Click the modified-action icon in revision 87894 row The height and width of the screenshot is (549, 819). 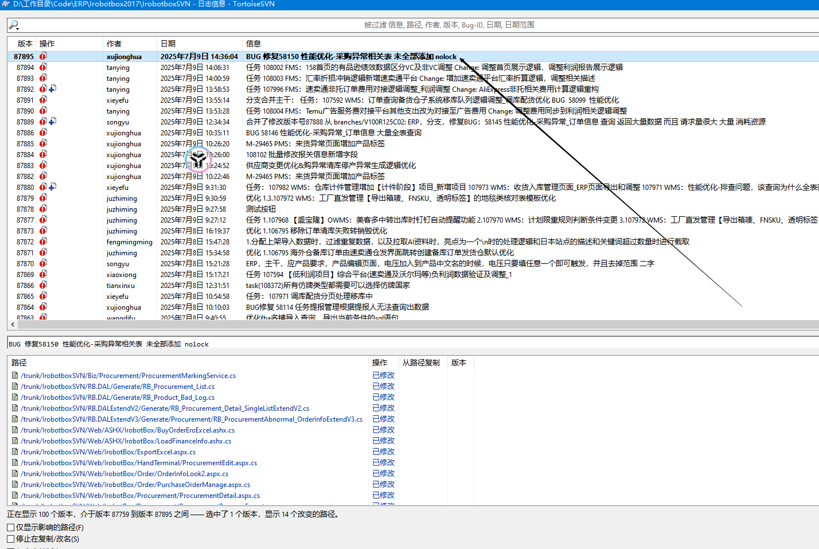43,67
